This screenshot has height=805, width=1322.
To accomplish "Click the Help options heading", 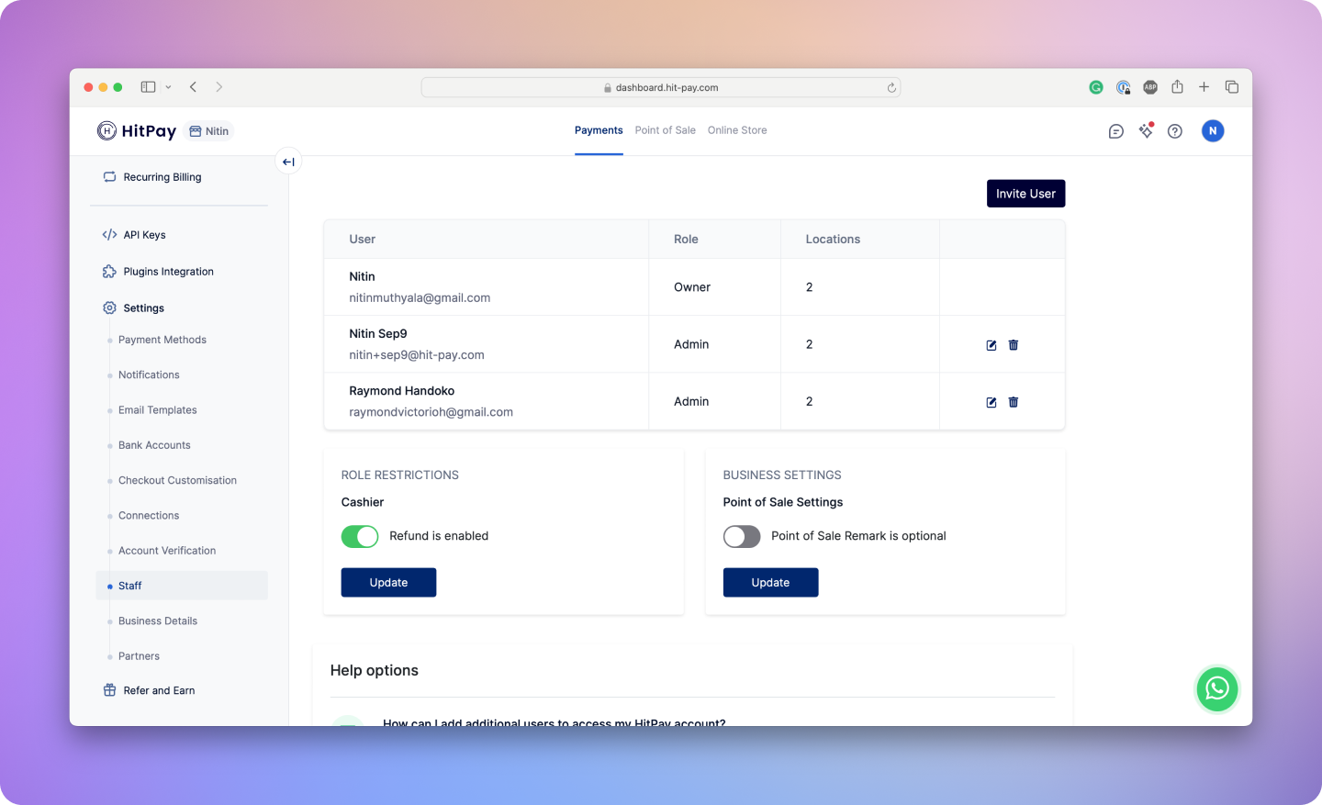I will coord(374,671).
